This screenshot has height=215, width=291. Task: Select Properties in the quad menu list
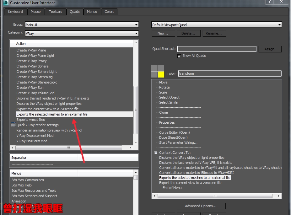pyautogui.click(x=167, y=122)
